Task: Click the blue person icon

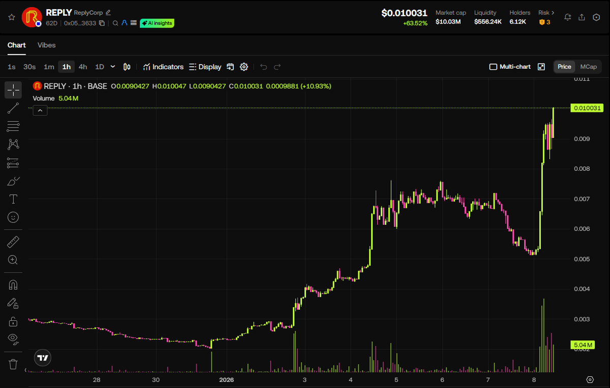Action: click(x=124, y=23)
